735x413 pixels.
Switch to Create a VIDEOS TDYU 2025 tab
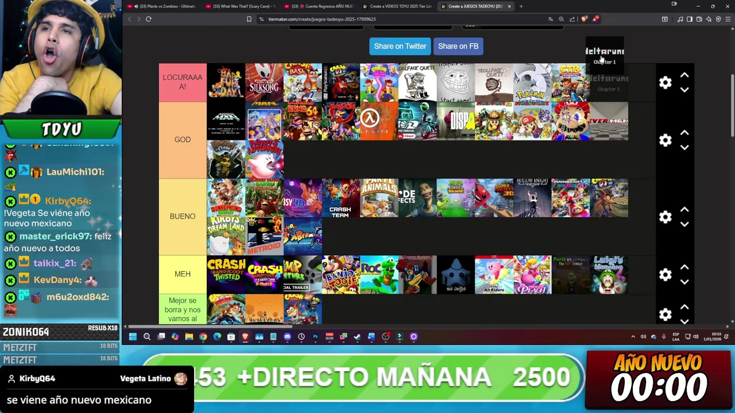click(397, 6)
